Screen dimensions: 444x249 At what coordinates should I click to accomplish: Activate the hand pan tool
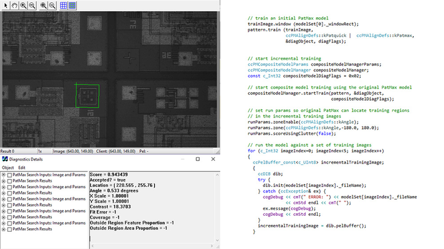(13, 5)
